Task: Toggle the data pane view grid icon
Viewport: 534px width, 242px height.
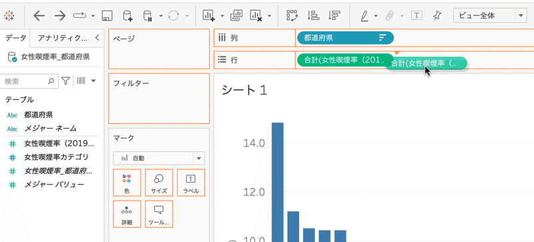Action: click(81, 81)
